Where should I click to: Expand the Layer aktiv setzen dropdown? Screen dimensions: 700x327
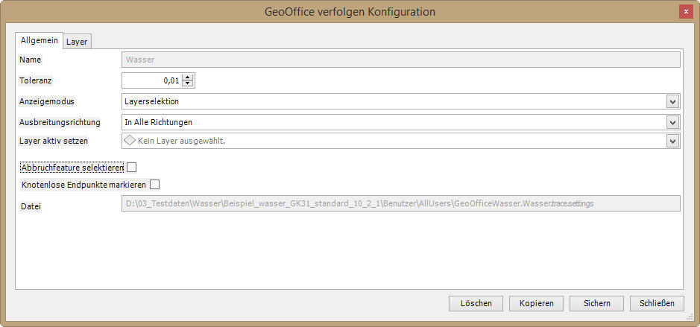(x=672, y=141)
